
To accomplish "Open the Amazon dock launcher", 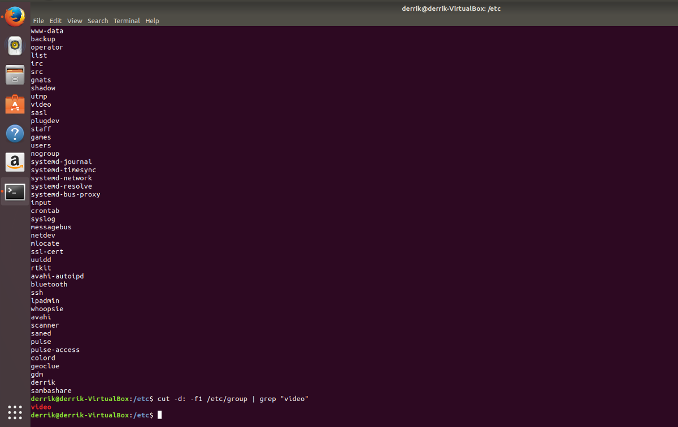I will 15,163.
